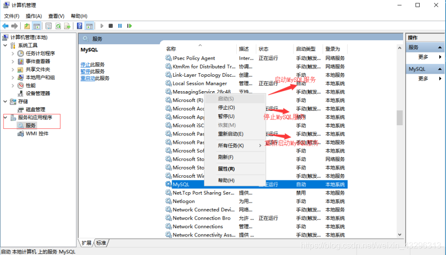The height and width of the screenshot is (255, 446).
Task: Click the Back arrow toolbar icon
Action: (5, 26)
